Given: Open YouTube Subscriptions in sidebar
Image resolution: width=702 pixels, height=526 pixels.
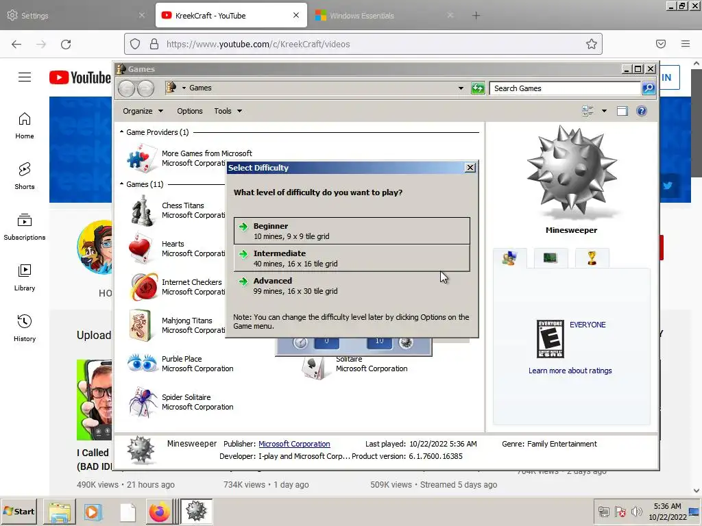Looking at the screenshot, I should tap(25, 227).
